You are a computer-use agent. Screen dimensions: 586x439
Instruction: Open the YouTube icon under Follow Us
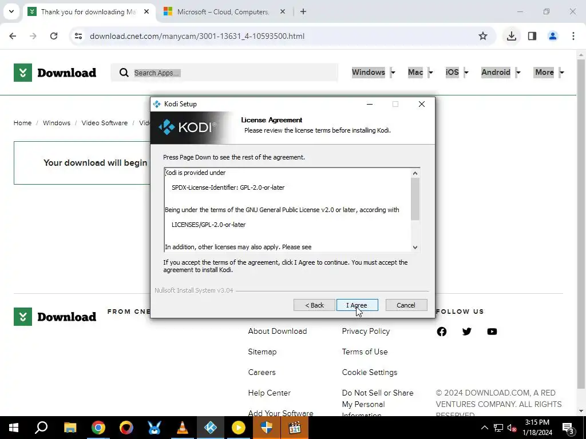coord(492,332)
